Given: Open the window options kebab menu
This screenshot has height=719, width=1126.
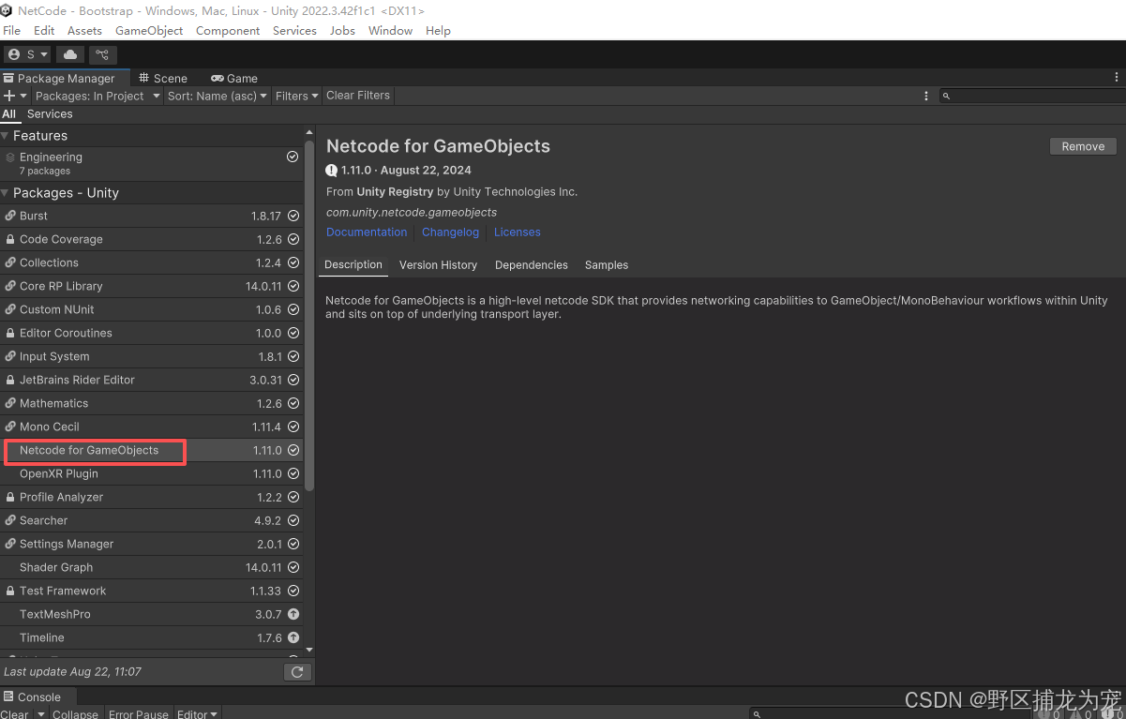Looking at the screenshot, I should [1117, 78].
